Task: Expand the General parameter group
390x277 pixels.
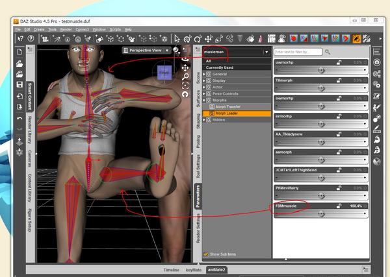Action: coord(204,74)
